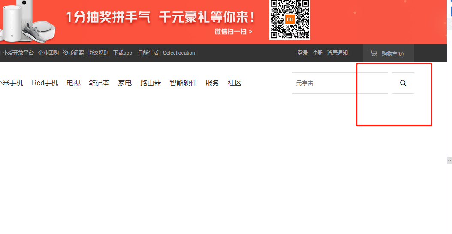
Task: Click the lottery banner headline text
Action: (160, 17)
